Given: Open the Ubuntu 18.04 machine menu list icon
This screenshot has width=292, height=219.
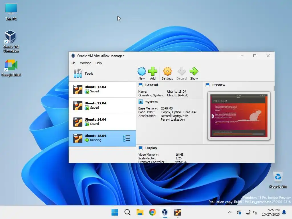Looking at the screenshot, I should [127, 138].
